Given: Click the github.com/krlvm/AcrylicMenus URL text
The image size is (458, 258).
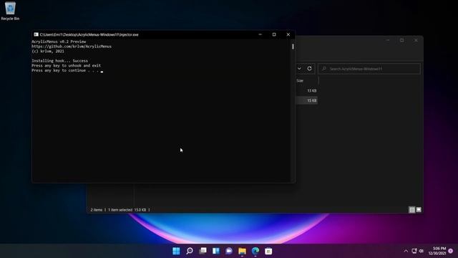Looking at the screenshot, I should pyautogui.click(x=72, y=47).
